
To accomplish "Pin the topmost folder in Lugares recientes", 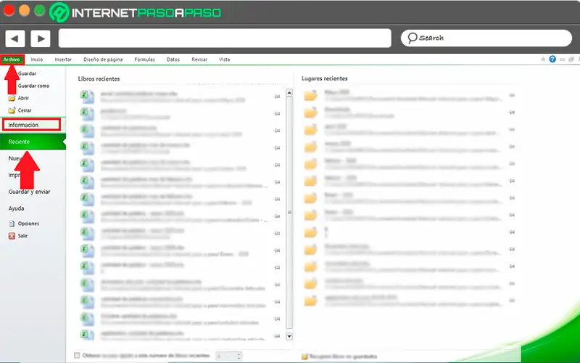I will [512, 95].
